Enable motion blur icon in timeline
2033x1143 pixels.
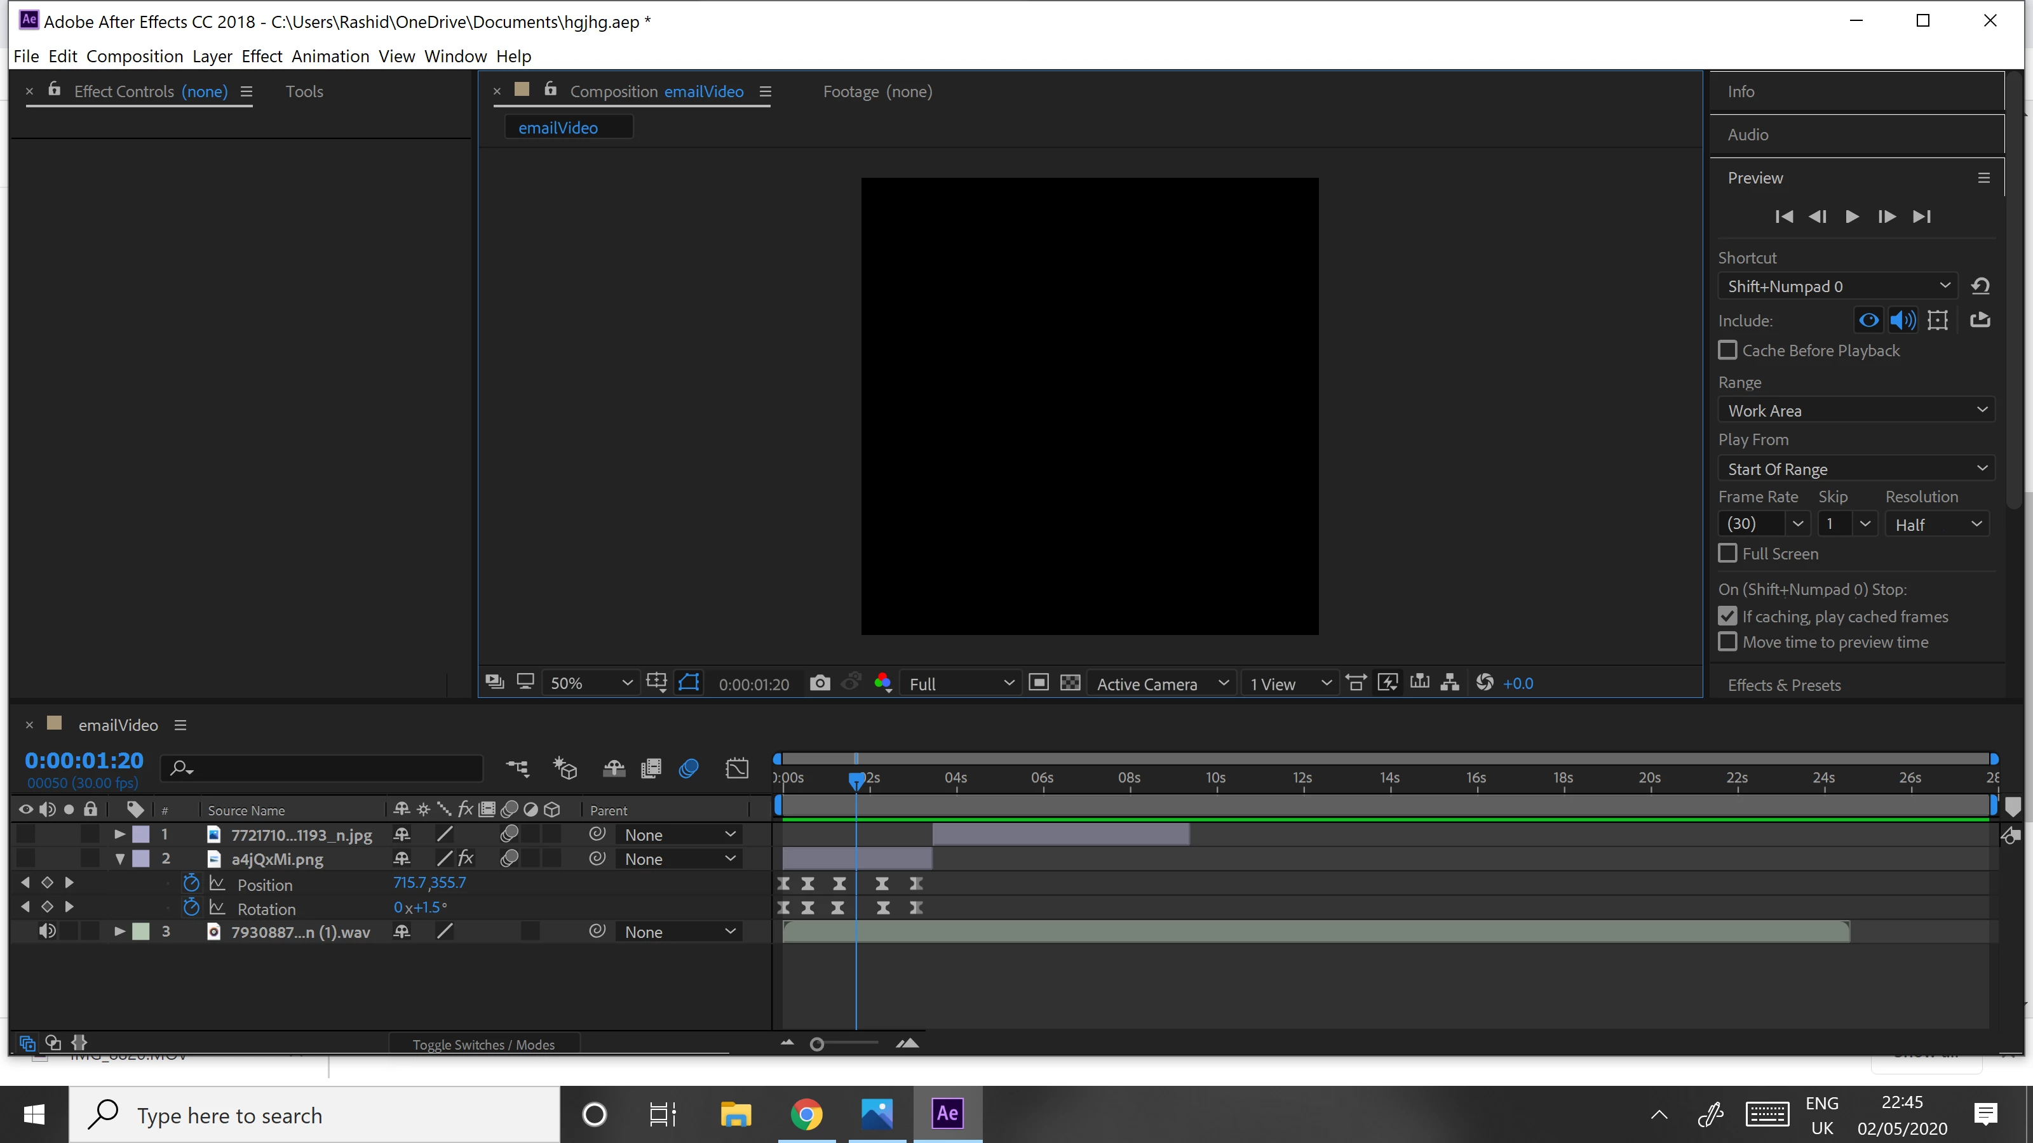click(x=688, y=768)
